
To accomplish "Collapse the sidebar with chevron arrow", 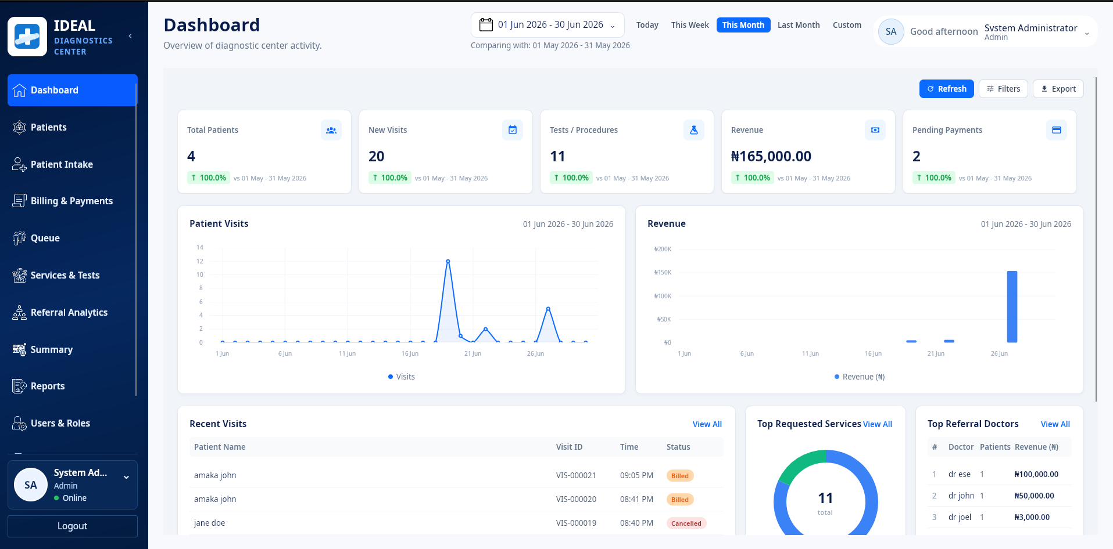I will point(130,36).
